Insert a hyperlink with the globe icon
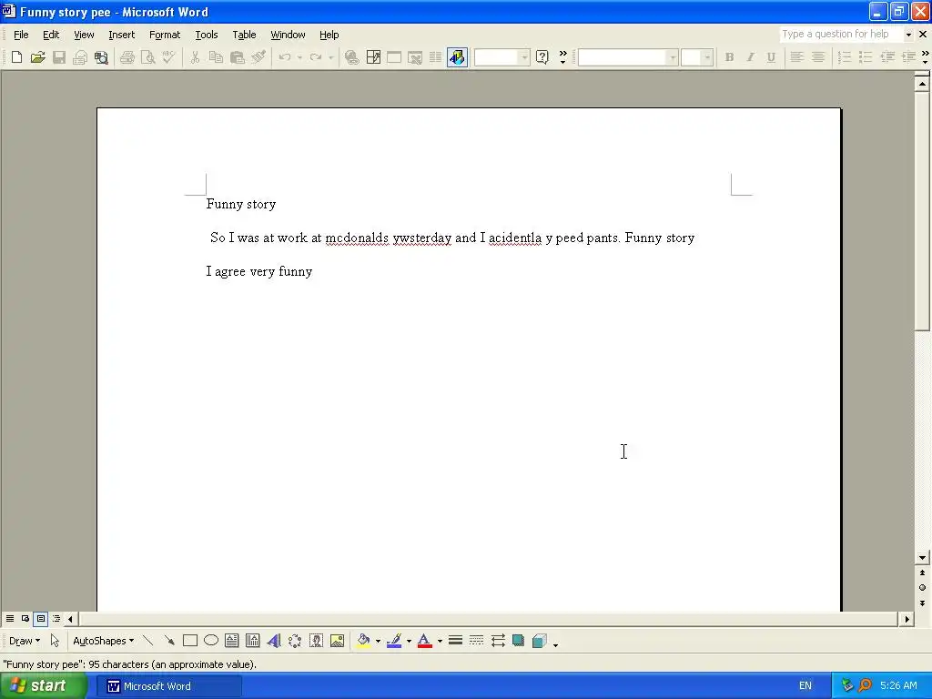 point(352,57)
